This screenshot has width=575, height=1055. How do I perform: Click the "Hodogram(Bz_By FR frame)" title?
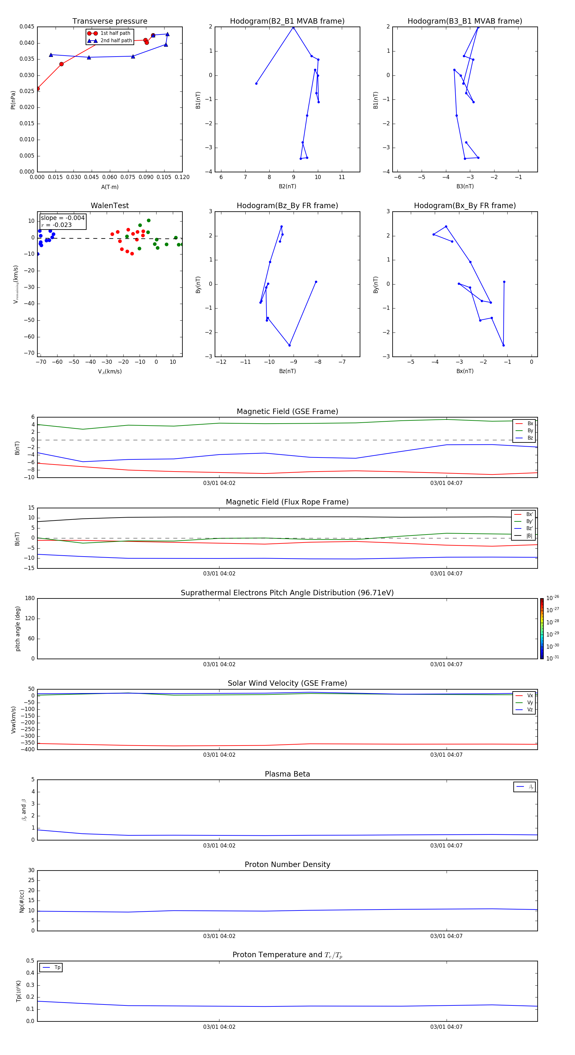[287, 206]
